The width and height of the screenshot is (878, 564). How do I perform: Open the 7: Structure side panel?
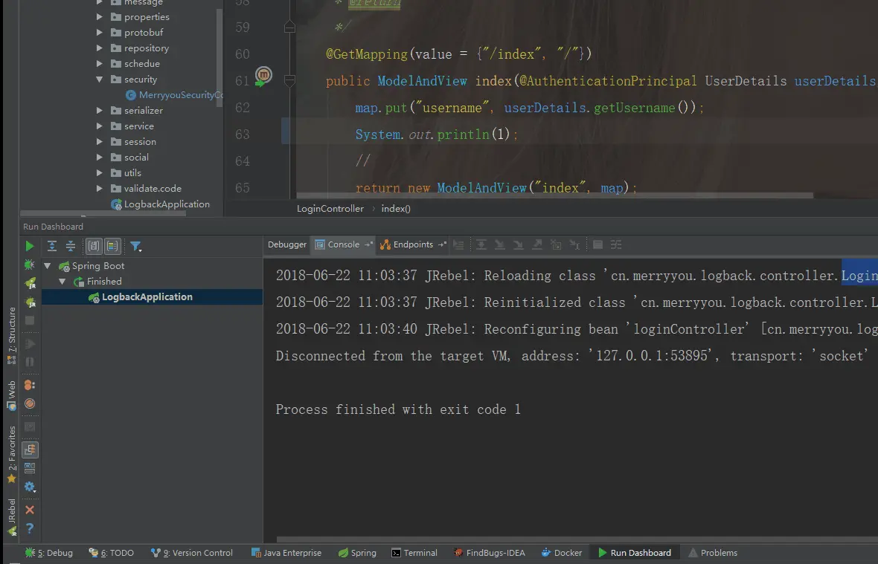tap(11, 335)
